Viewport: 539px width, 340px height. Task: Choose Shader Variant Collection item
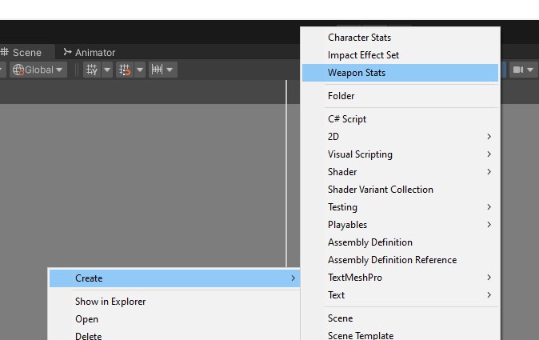pyautogui.click(x=381, y=190)
